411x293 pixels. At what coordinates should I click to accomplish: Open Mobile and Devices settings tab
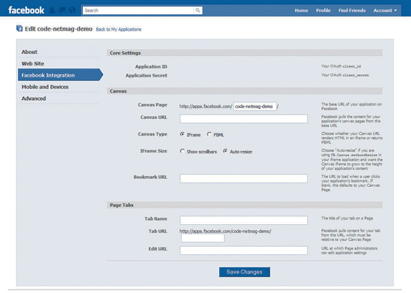pos(59,87)
